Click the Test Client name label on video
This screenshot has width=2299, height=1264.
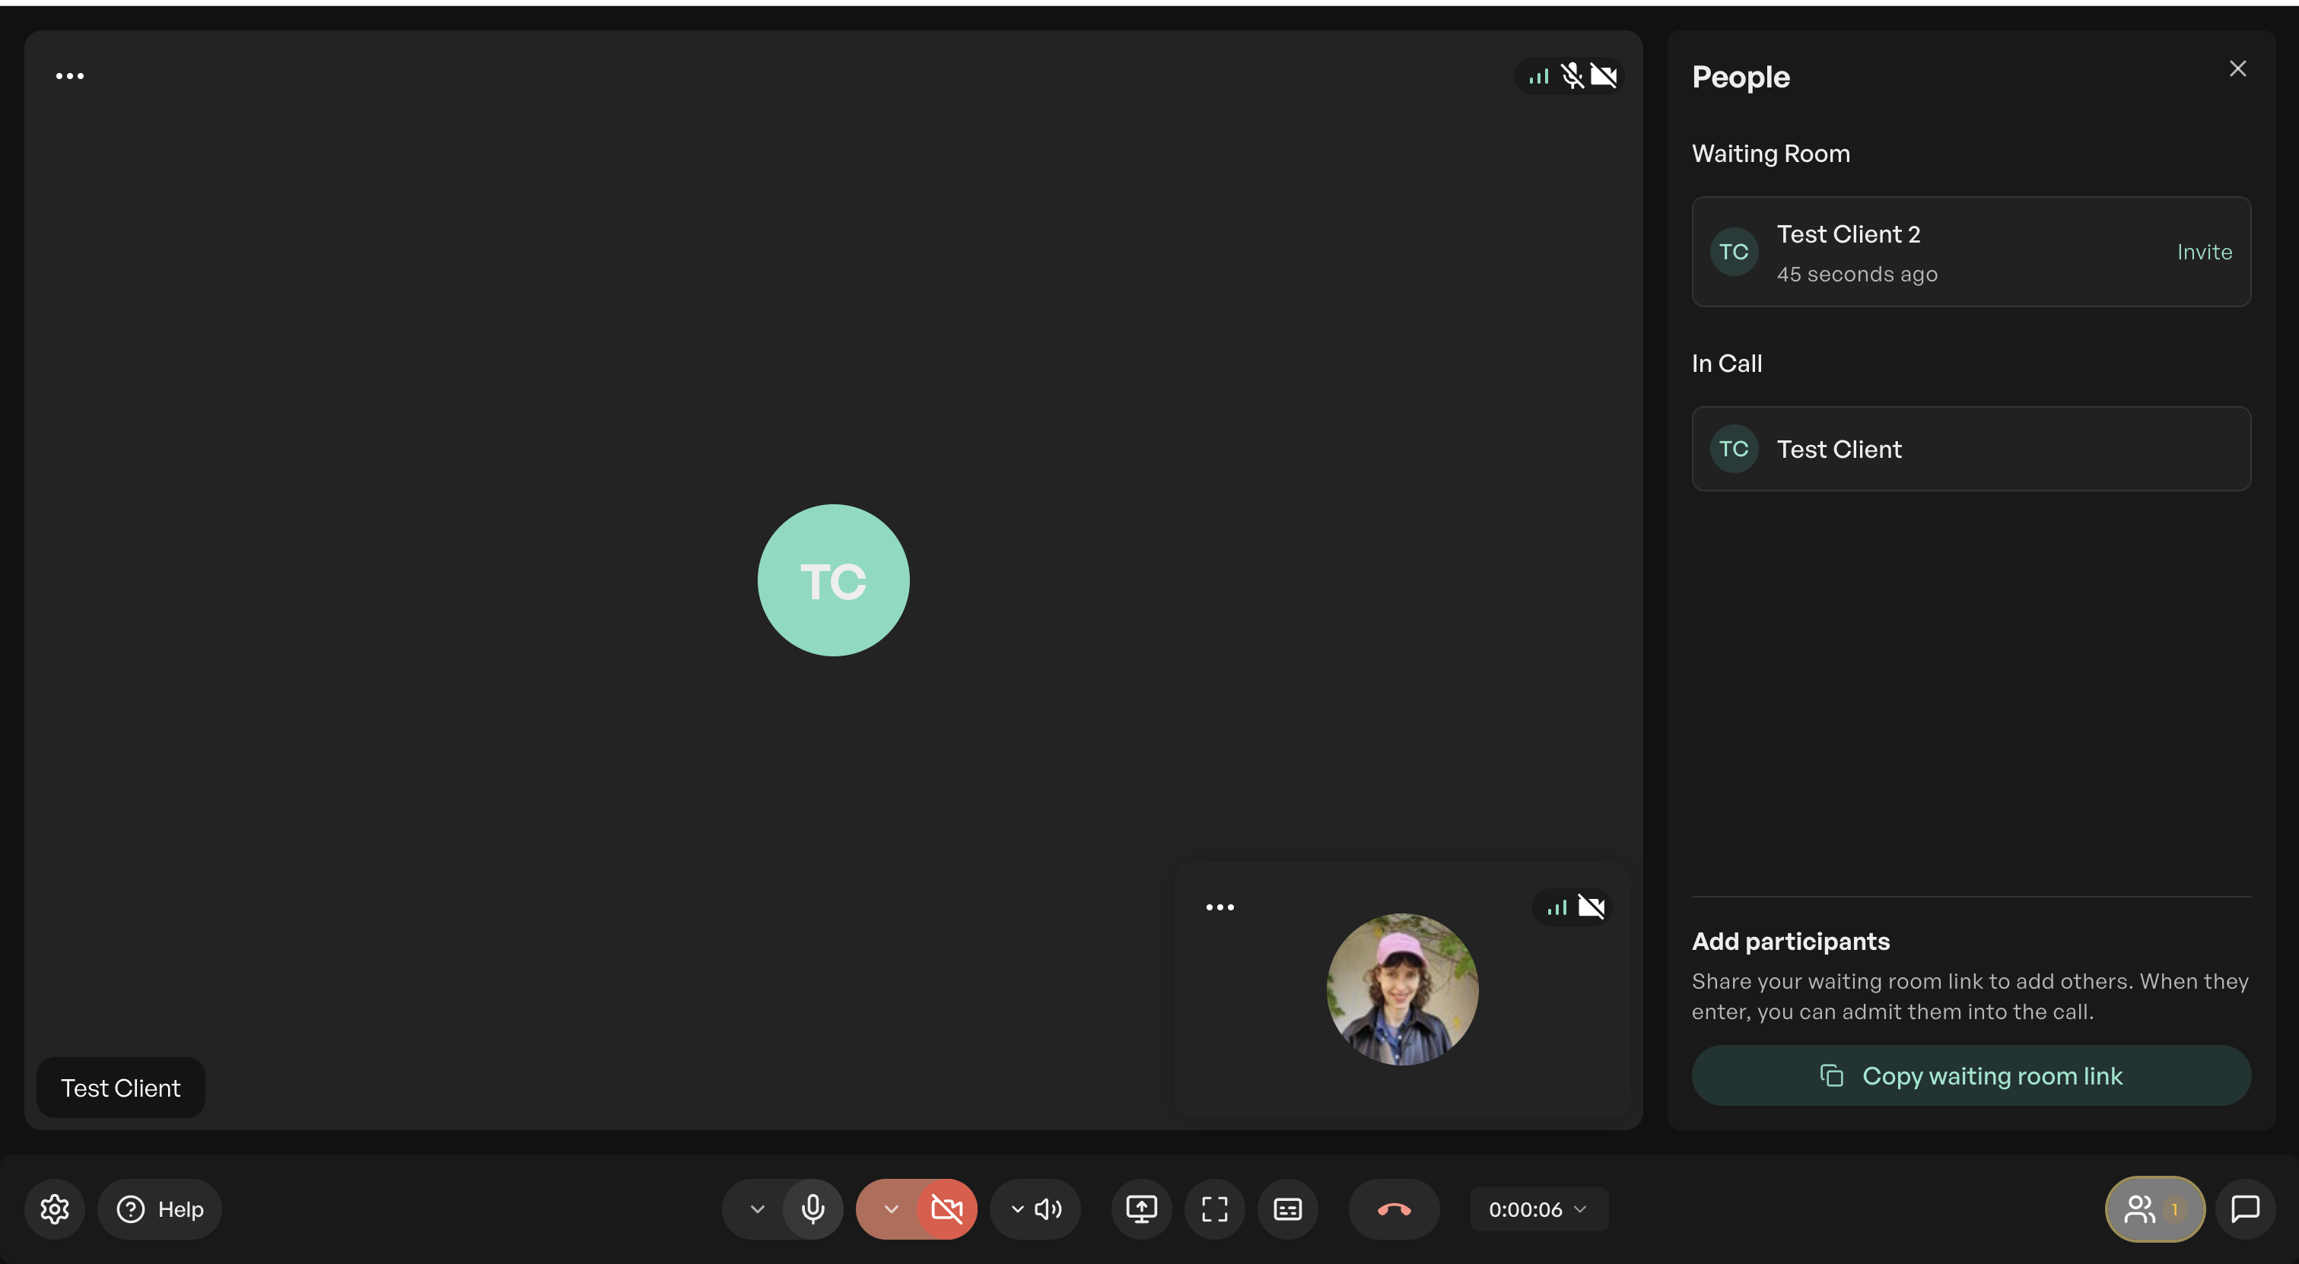point(120,1088)
